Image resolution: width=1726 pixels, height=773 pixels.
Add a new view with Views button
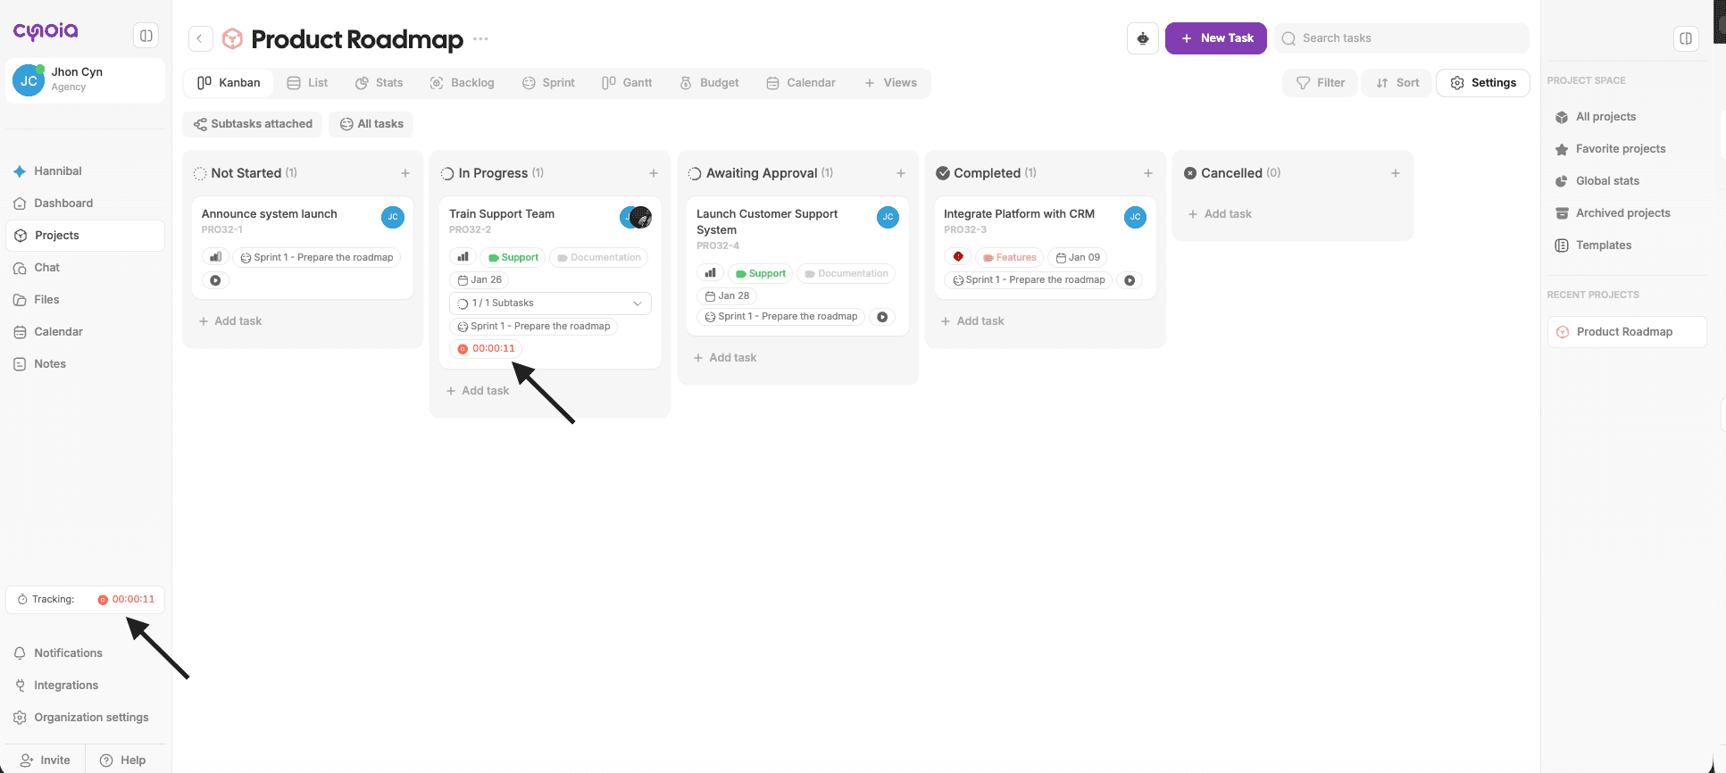(x=891, y=83)
